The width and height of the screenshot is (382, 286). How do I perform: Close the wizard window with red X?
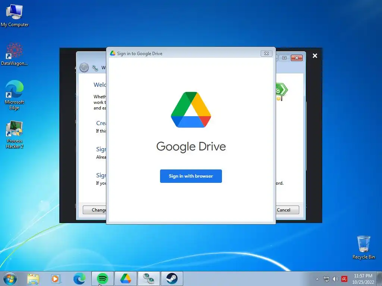point(297,58)
